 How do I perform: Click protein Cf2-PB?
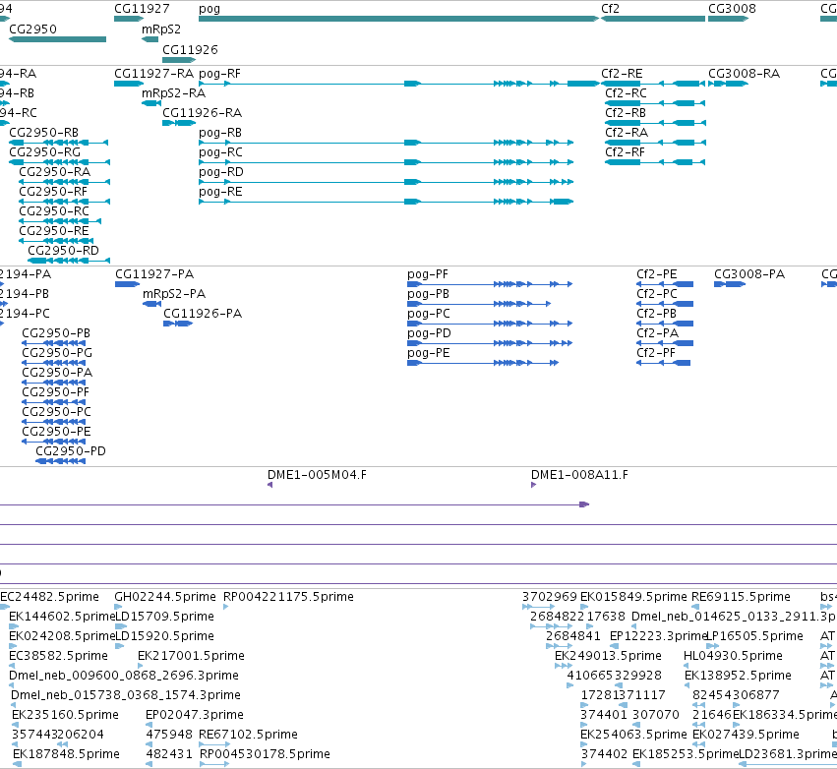click(665, 324)
